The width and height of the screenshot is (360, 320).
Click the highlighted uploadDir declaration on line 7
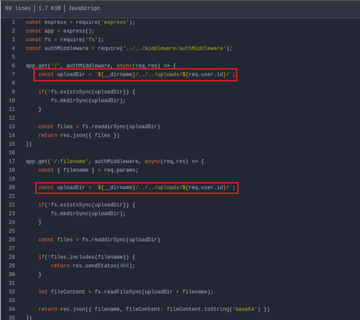[136, 75]
